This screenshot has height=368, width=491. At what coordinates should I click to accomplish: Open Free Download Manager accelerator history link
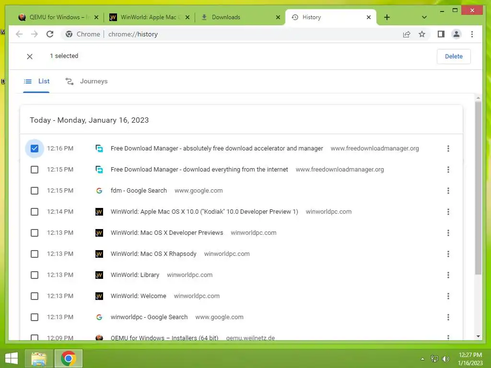tap(217, 149)
